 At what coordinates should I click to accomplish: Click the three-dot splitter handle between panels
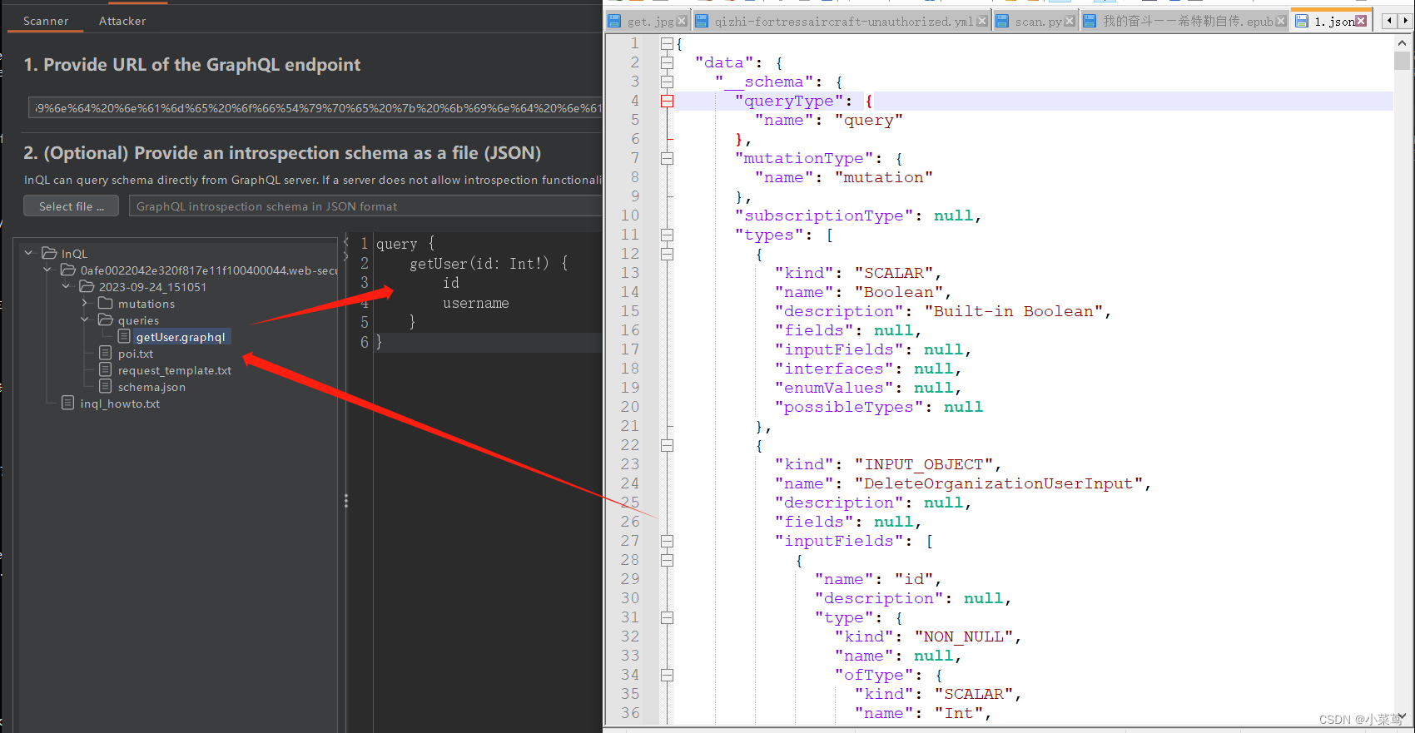click(x=346, y=501)
